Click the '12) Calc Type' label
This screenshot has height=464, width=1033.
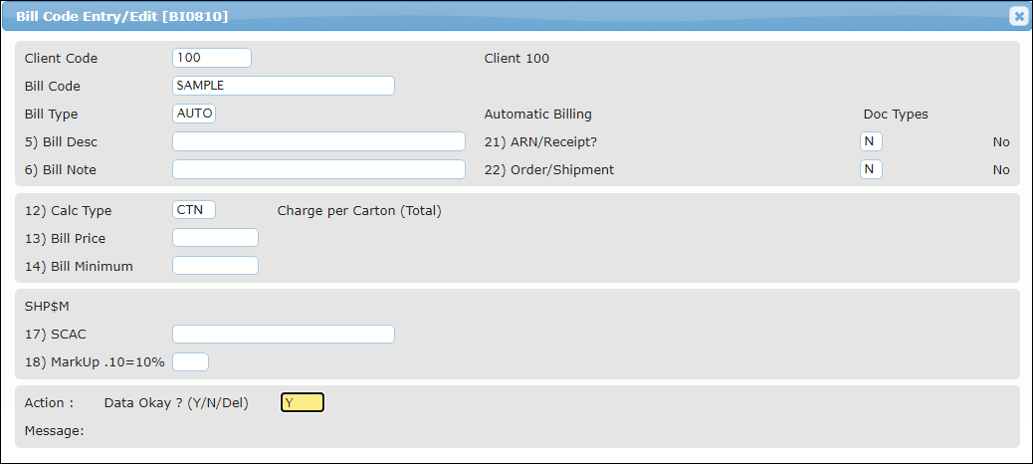[x=68, y=211]
